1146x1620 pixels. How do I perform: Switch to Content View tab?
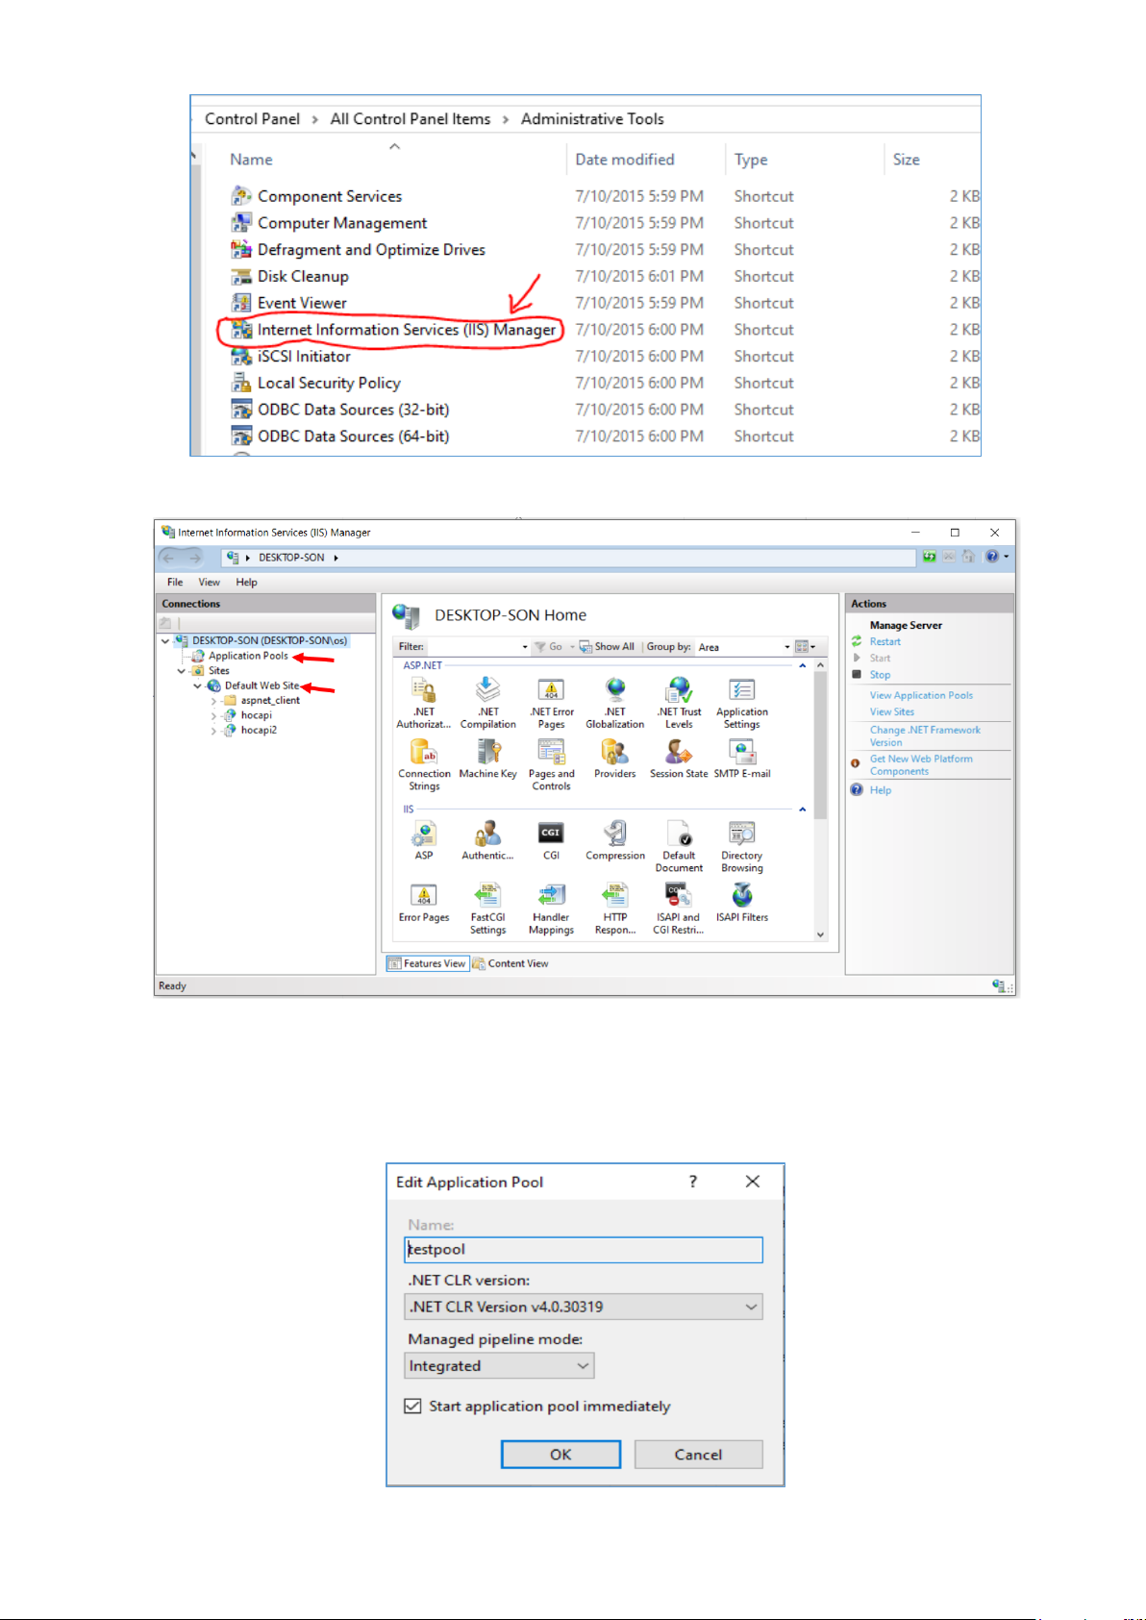point(511,963)
